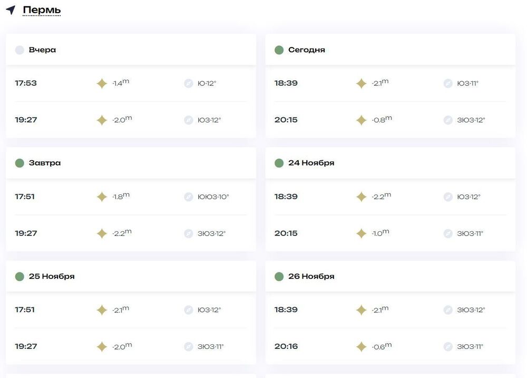Click the compass icon next to Ю-12°
Image resolution: width=527 pixels, height=378 pixels.
click(189, 83)
